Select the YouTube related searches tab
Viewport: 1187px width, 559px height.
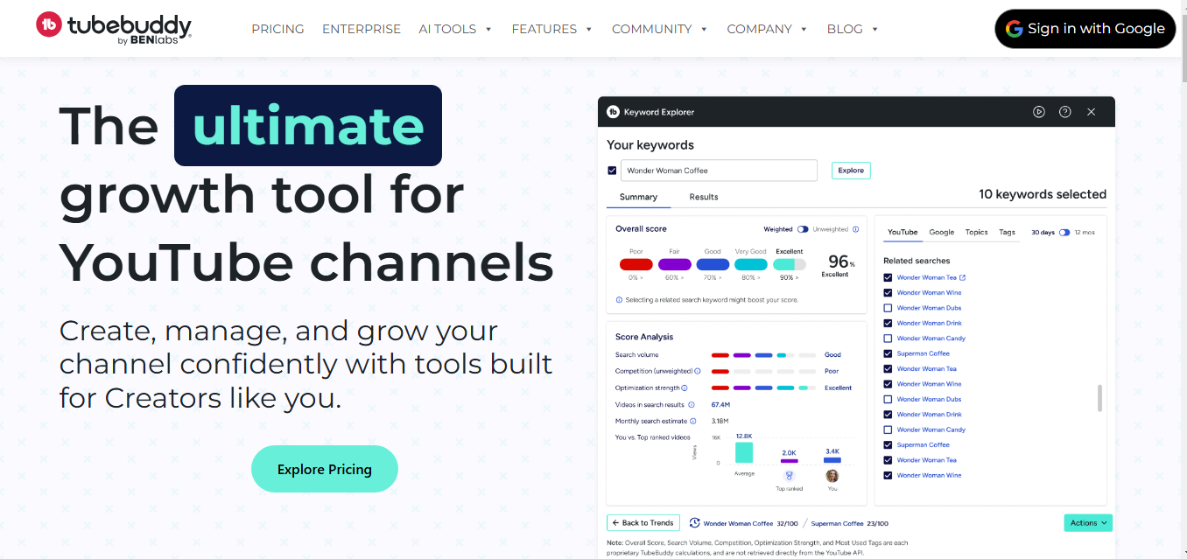(x=903, y=233)
